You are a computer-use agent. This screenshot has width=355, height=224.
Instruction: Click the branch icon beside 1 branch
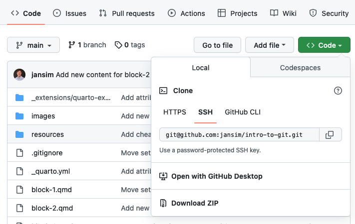point(72,45)
